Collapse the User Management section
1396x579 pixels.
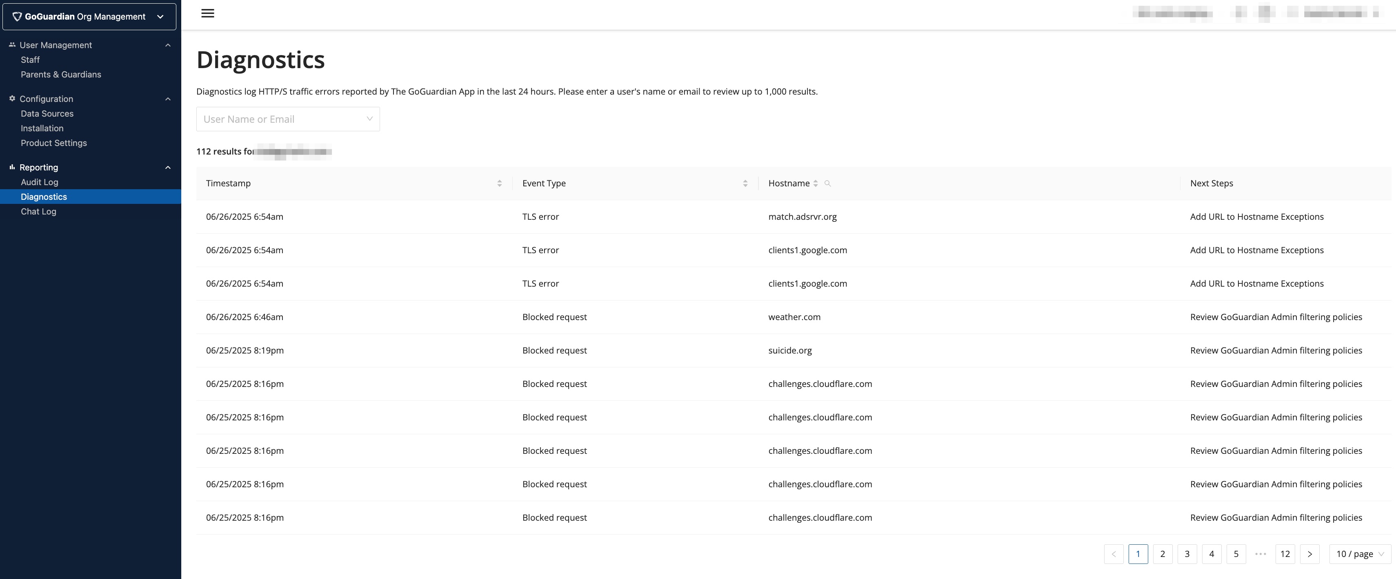click(x=167, y=44)
